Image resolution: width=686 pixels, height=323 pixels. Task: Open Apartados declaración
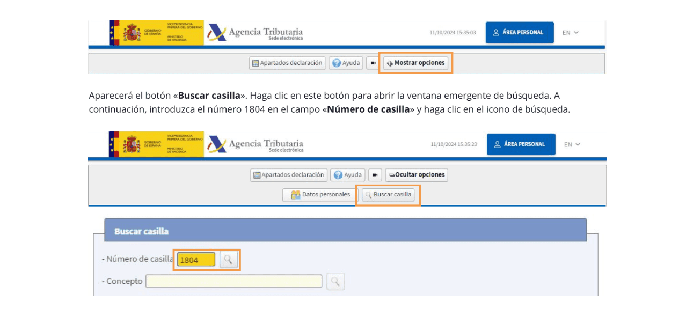pos(288,63)
